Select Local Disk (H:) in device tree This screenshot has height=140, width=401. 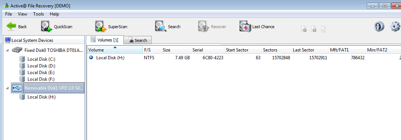[41, 97]
